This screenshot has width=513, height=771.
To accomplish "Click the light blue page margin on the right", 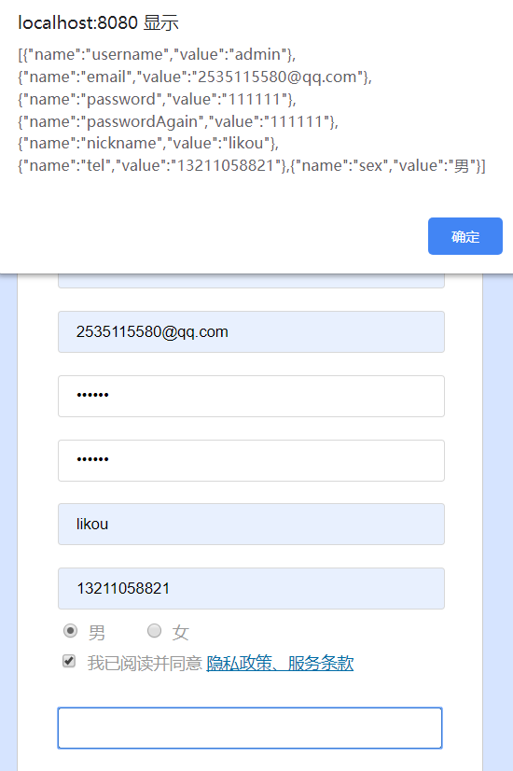I will [498, 521].
